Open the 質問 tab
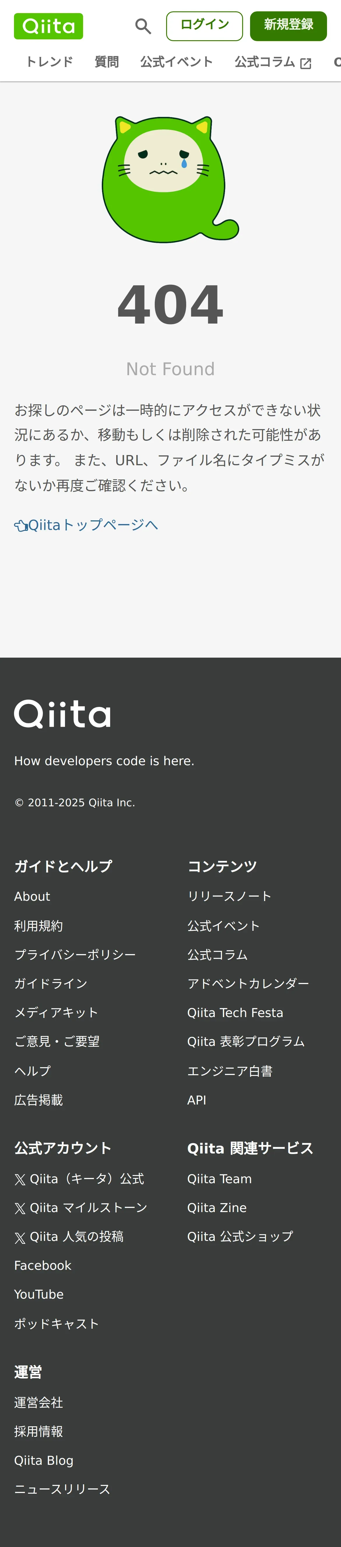The width and height of the screenshot is (341, 1547). tap(107, 62)
